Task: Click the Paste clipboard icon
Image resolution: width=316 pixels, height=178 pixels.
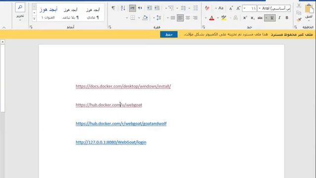Action: [x=309, y=9]
